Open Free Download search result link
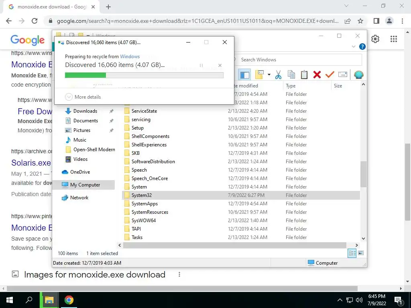This screenshot has width=411, height=308. coord(35,111)
